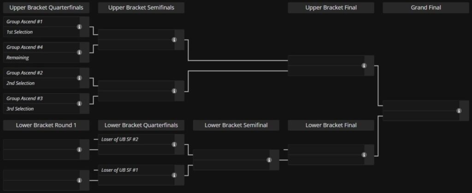
Task: Select the Upper Bracket Quarterfinals header
Action: click(47, 8)
